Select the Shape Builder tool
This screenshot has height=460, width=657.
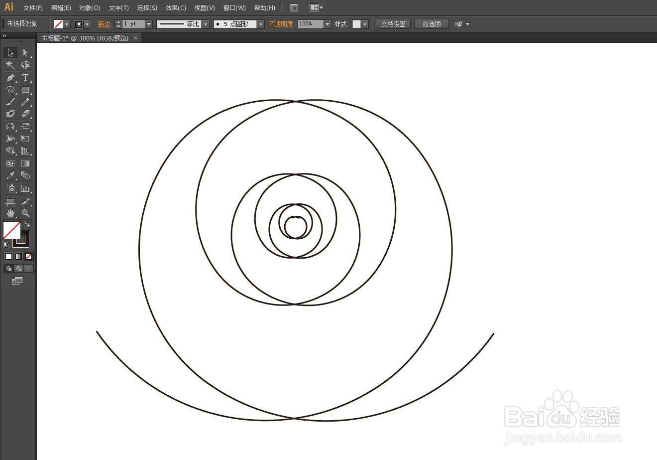tap(10, 151)
